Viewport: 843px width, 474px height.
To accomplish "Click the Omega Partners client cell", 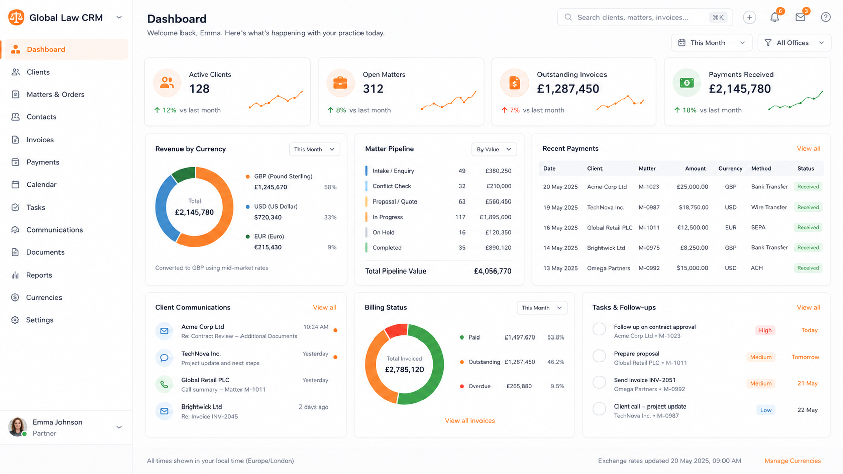I will point(609,268).
